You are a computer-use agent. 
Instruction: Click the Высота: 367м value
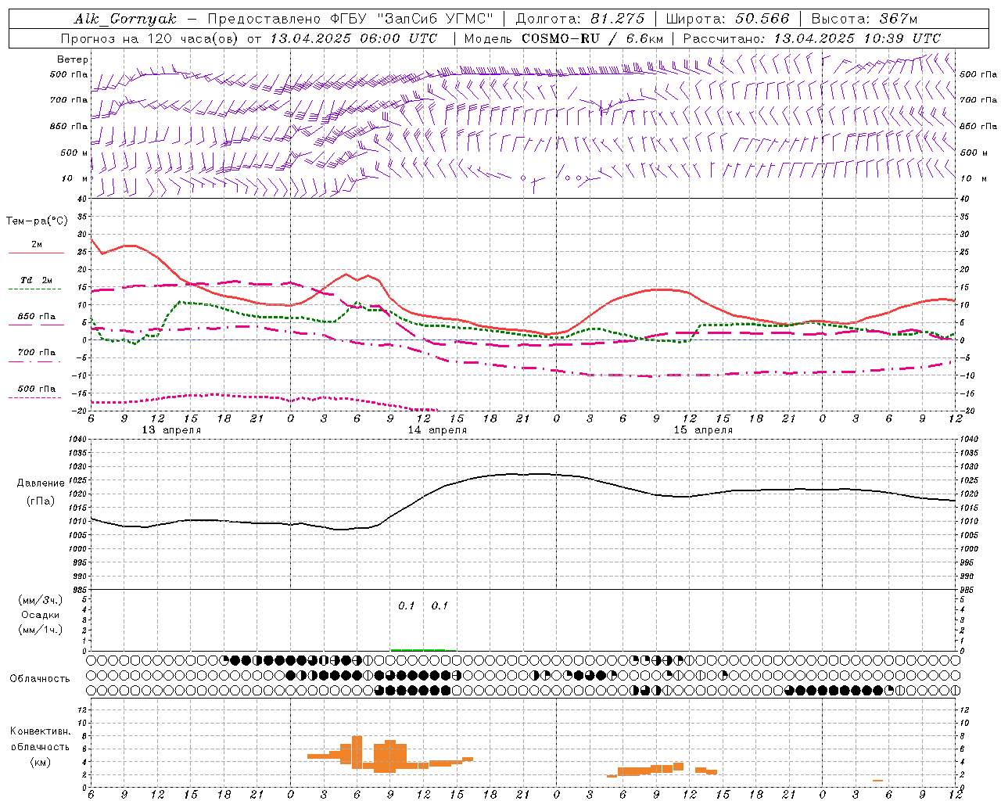pyautogui.click(x=864, y=19)
